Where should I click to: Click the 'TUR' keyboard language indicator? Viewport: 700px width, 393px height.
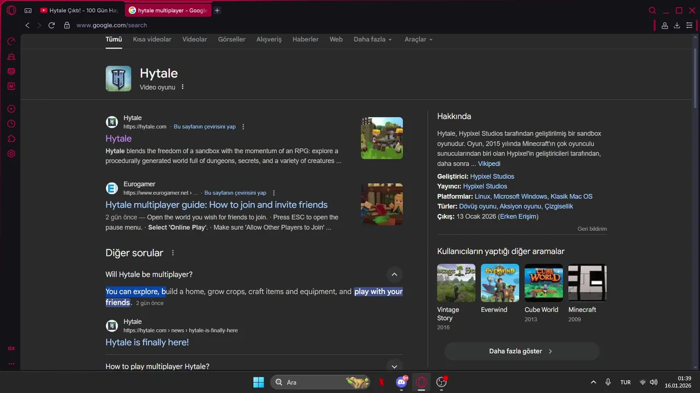(625, 382)
